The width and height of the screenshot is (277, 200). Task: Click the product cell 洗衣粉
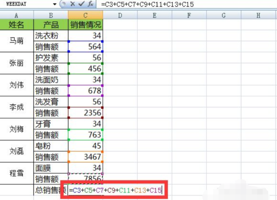pyautogui.click(x=51, y=36)
